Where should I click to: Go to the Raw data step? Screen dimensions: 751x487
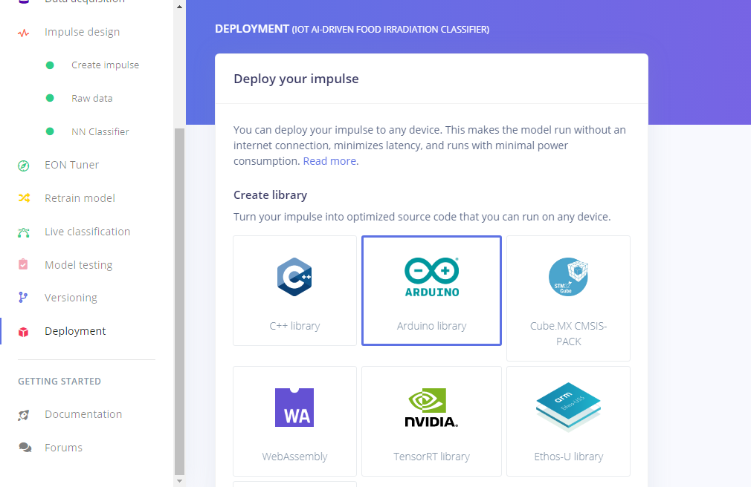(91, 98)
